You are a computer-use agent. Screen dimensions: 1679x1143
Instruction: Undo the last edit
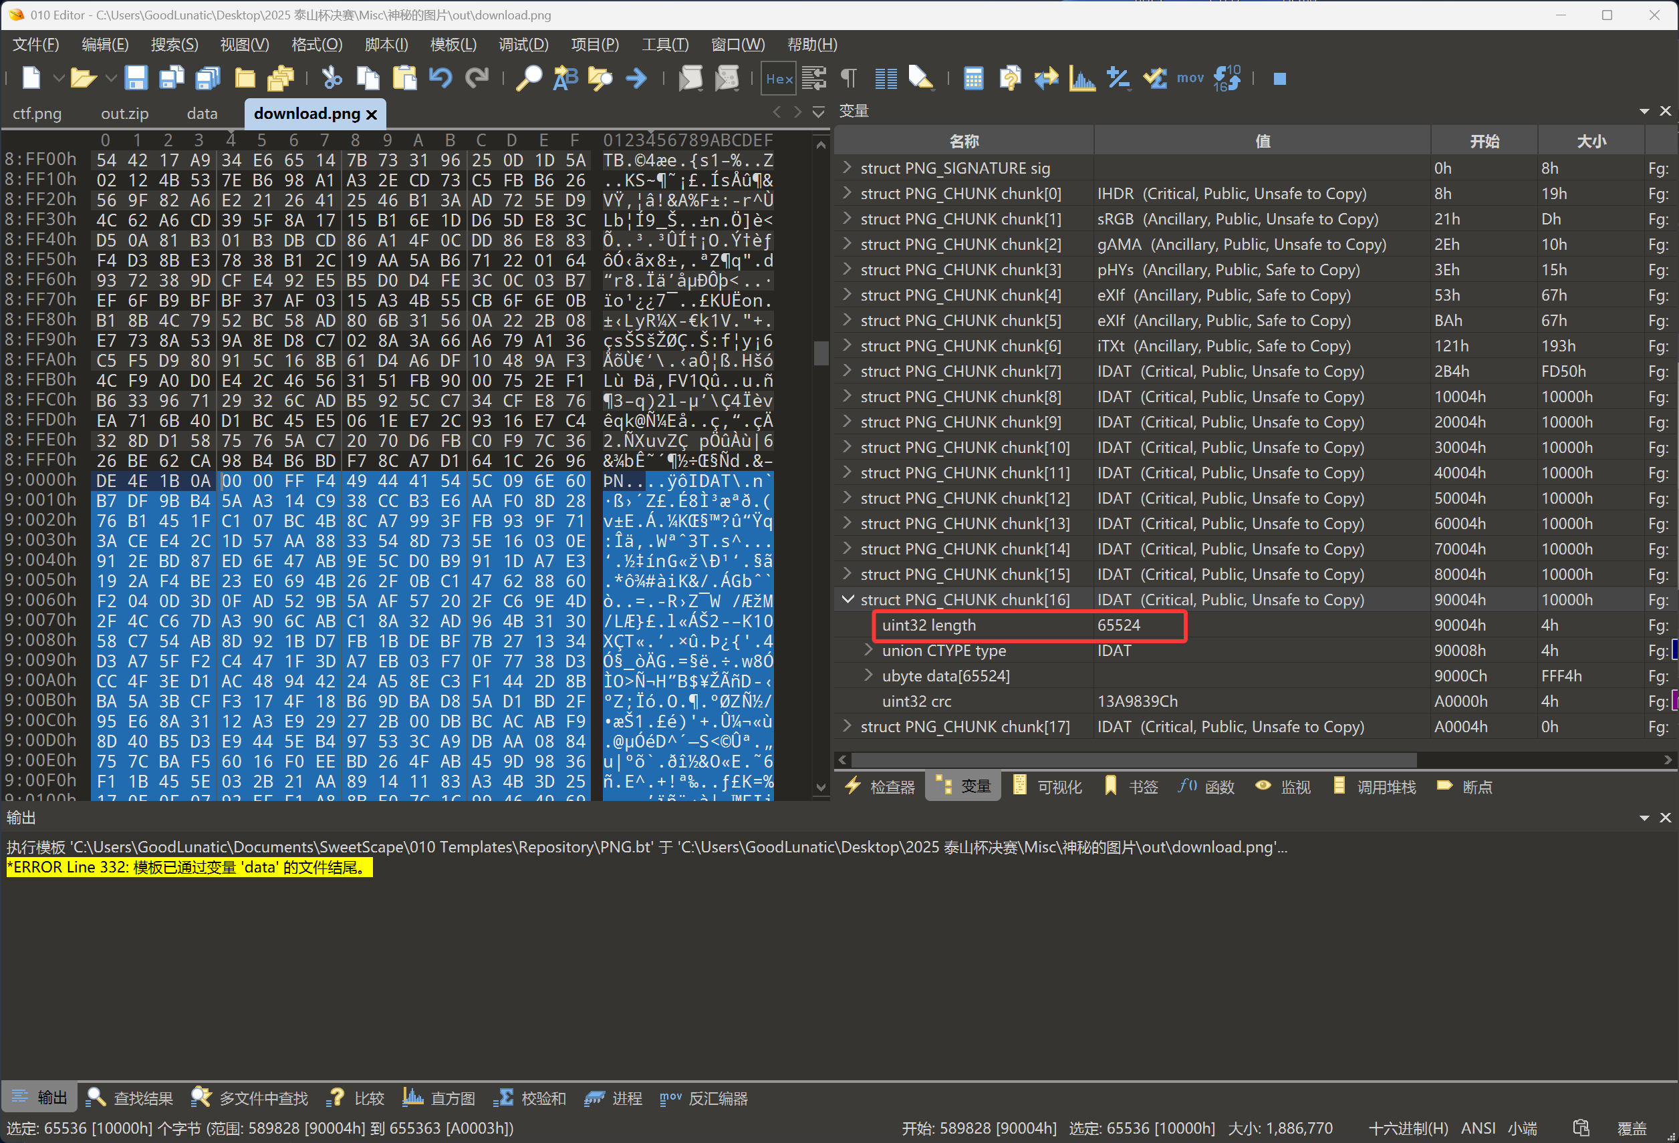pos(440,77)
